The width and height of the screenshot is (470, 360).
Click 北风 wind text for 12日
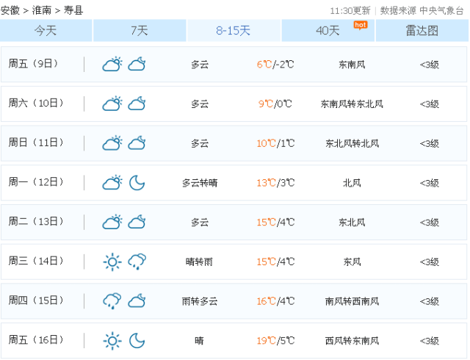point(352,183)
